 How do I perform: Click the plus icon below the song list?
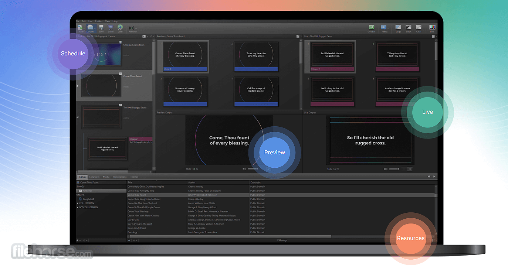(x=129, y=240)
